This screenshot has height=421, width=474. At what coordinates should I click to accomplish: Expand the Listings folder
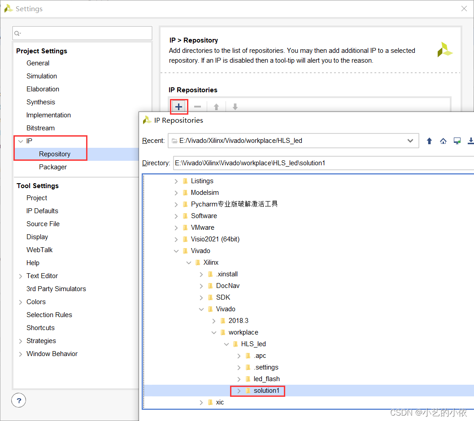point(176,181)
